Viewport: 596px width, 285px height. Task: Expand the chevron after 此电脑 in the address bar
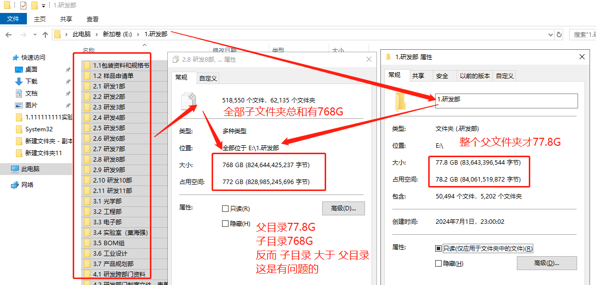click(97, 34)
